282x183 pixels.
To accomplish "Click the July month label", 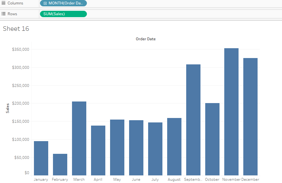I will point(155,180).
